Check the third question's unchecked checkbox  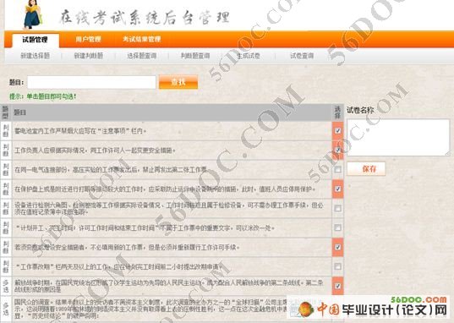click(x=337, y=169)
